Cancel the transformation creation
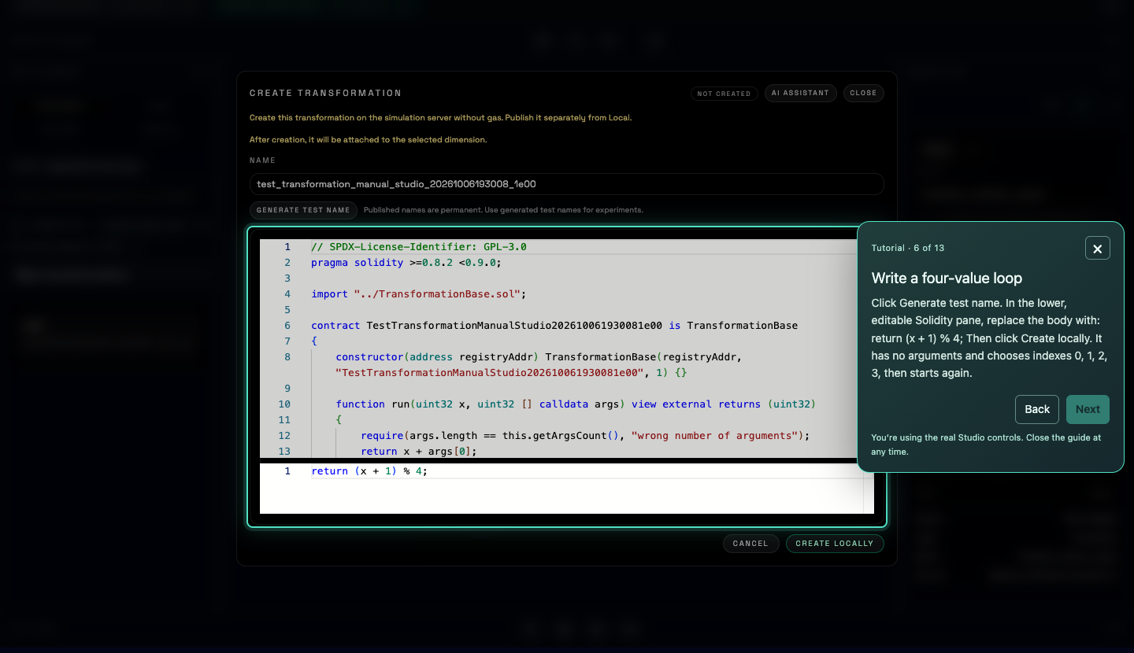The width and height of the screenshot is (1134, 653). (x=750, y=544)
